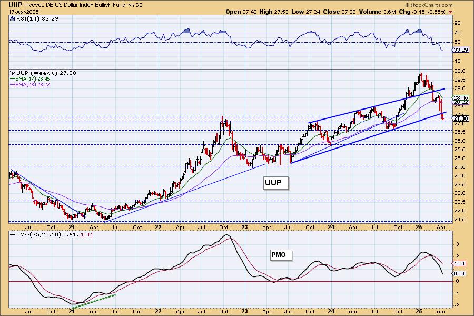
Task: Click the RSI(14) legend icon
Action: click(x=12, y=18)
